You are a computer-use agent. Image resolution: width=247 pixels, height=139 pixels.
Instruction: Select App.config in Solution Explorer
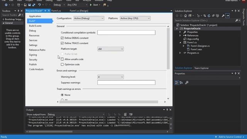[193, 39]
